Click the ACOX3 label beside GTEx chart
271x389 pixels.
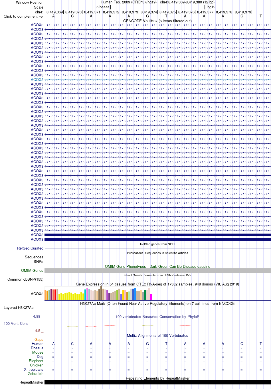click(x=37, y=294)
